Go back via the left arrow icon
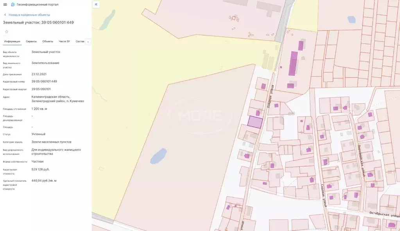 pos(5,15)
